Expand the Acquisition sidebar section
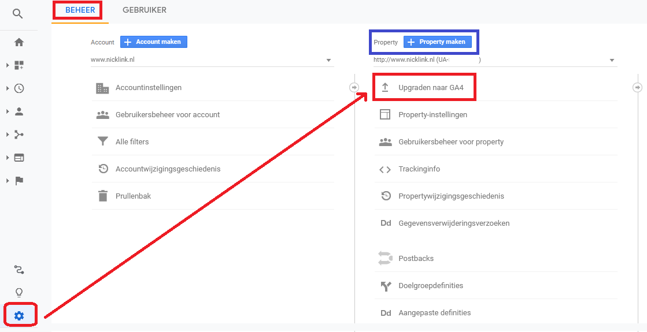The image size is (647, 332). tap(19, 135)
